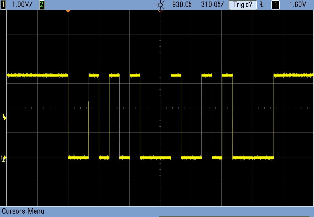Click the 930.0 µs delay readout

[x=182, y=5]
